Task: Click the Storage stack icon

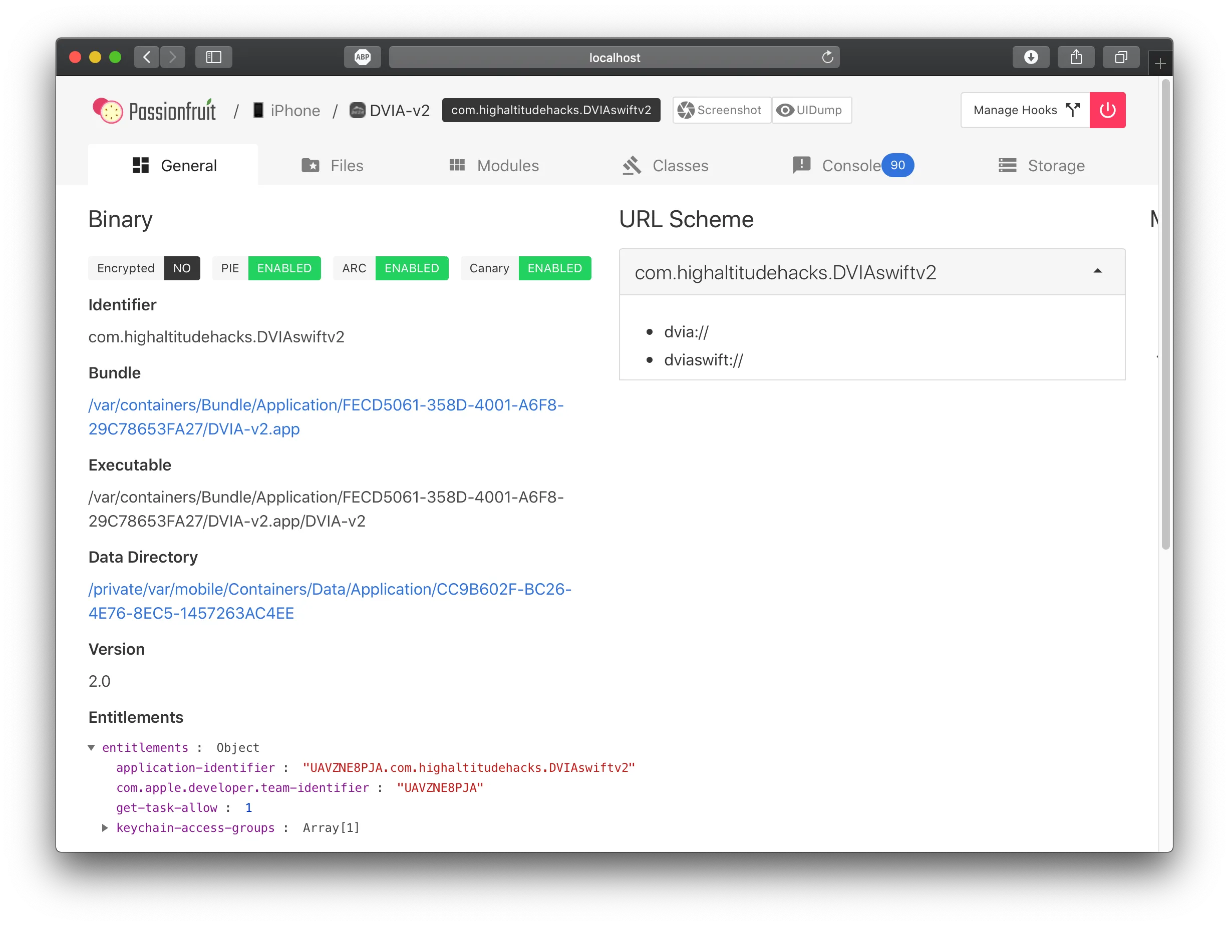Action: click(x=1007, y=166)
